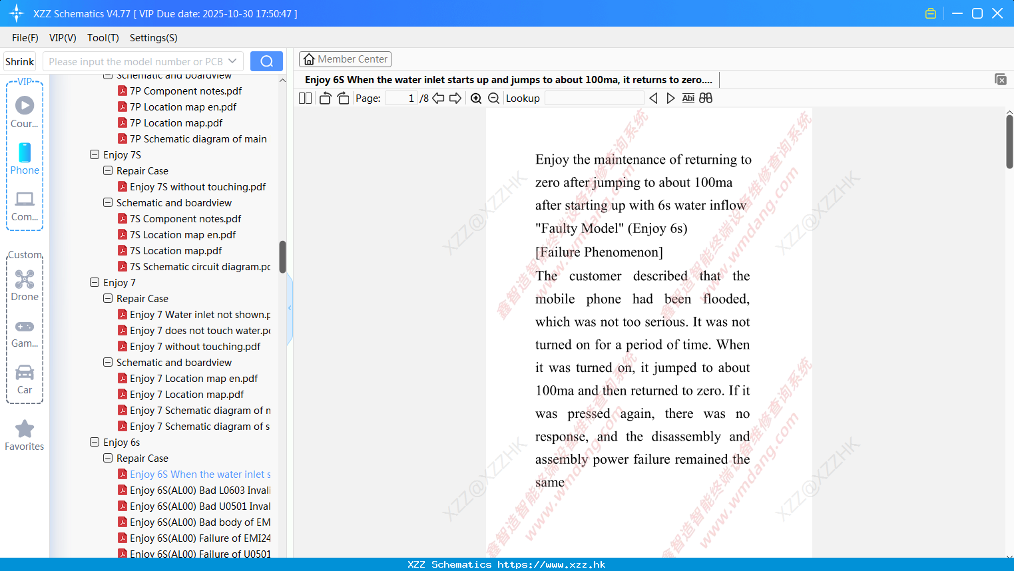The image size is (1014, 571).
Task: Open Enjoy 6S(AL00) Bad U0501 file
Action: coord(200,506)
